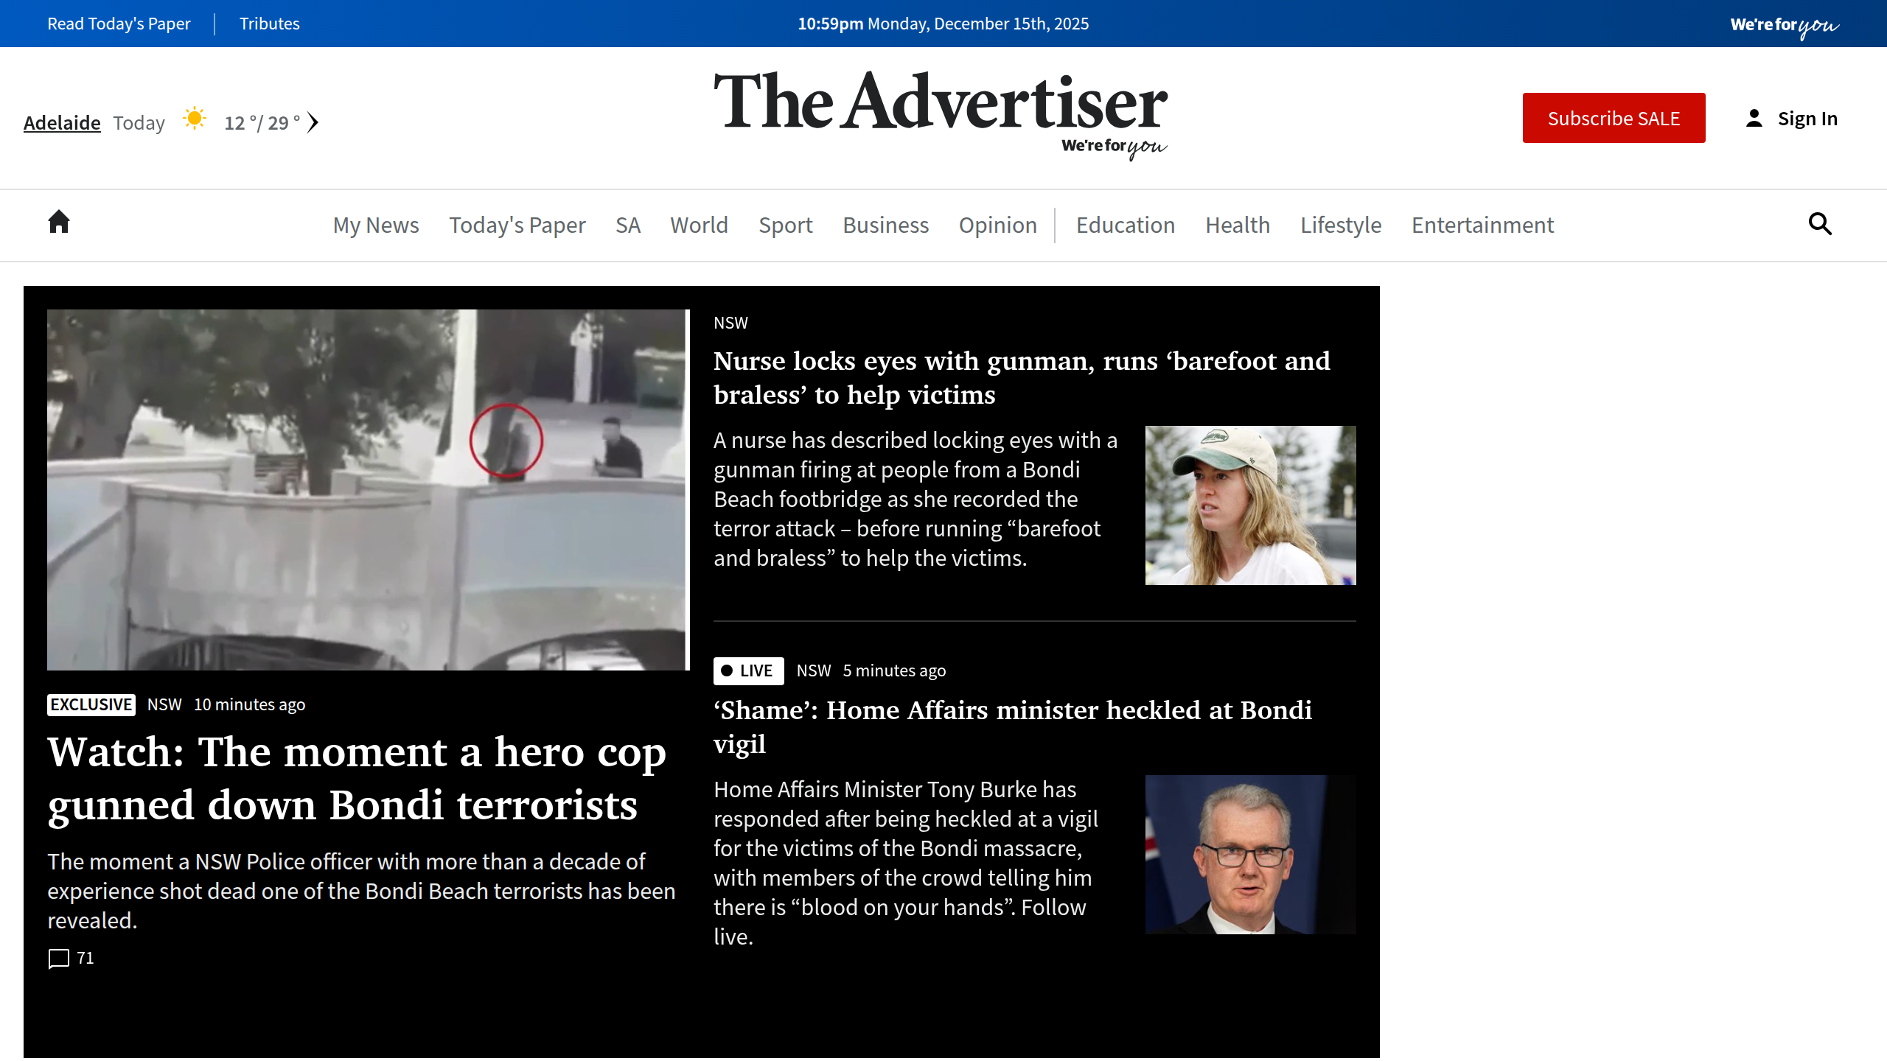Click the We're for you logo top right
The image size is (1887, 1061).
point(1782,23)
